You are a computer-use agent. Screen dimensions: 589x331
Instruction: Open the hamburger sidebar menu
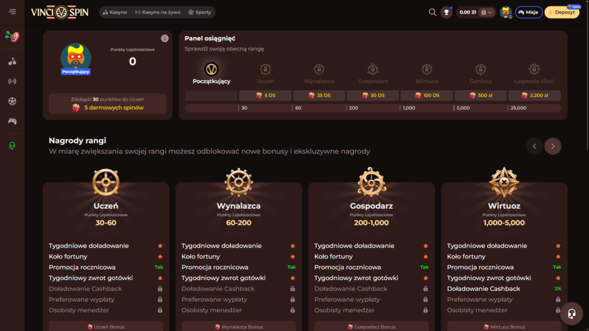coord(12,12)
